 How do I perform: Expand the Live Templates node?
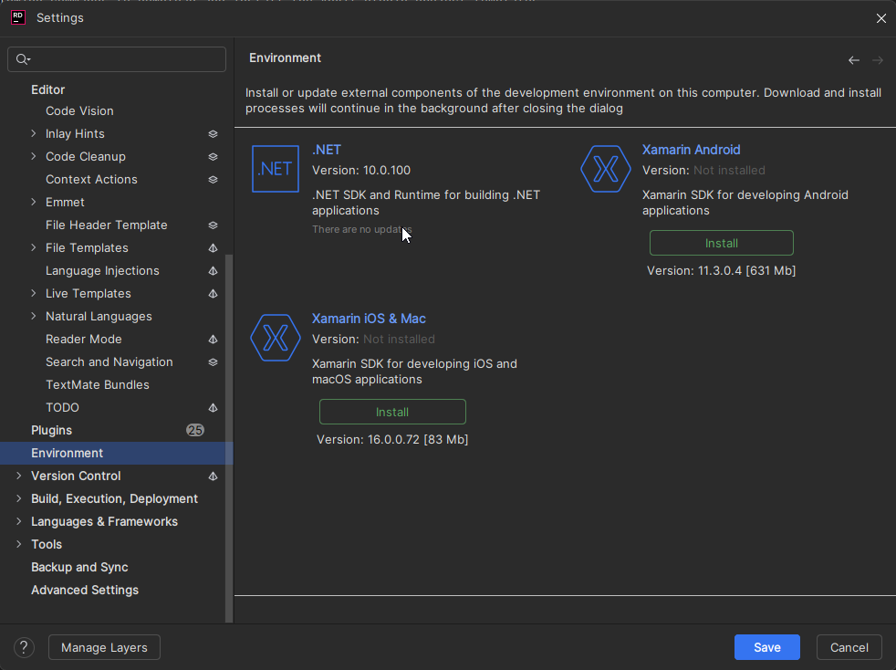point(34,294)
